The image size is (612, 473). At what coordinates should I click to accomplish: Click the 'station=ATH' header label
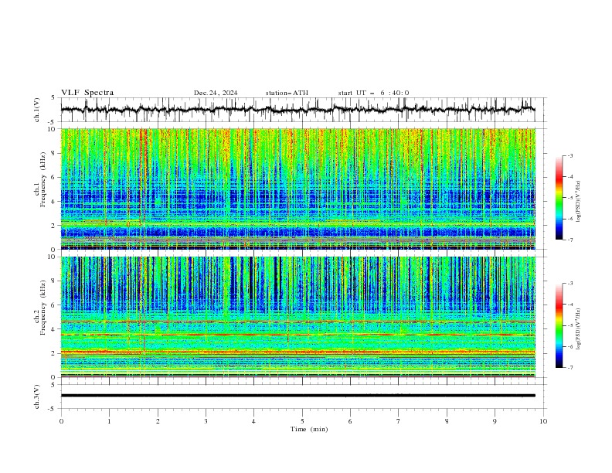point(287,93)
